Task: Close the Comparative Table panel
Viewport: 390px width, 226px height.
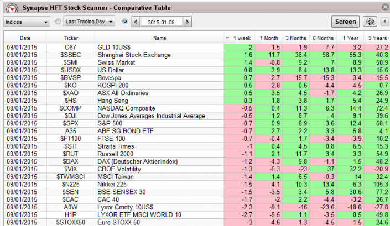Action: (x=384, y=7)
